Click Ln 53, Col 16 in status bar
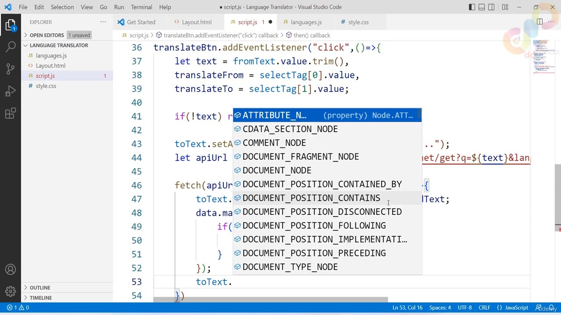The image size is (561, 315). (x=407, y=308)
